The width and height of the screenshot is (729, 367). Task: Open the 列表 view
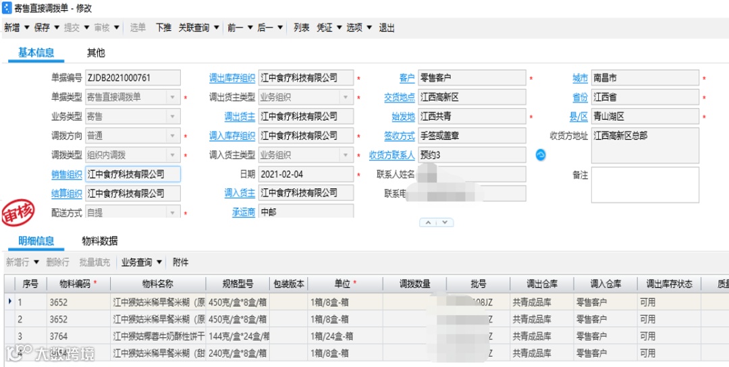click(301, 28)
